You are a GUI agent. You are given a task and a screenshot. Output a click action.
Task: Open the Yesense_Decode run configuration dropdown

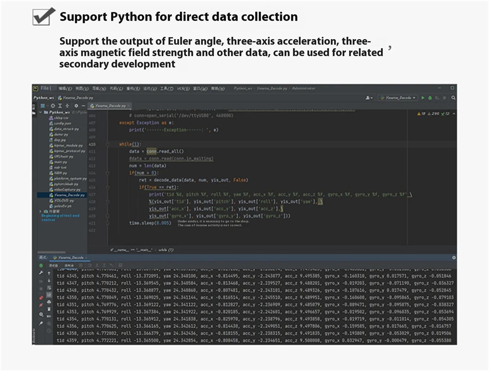click(x=398, y=98)
